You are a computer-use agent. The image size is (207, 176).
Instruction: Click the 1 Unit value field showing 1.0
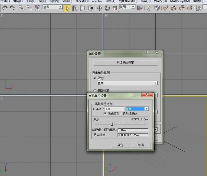[114, 109]
